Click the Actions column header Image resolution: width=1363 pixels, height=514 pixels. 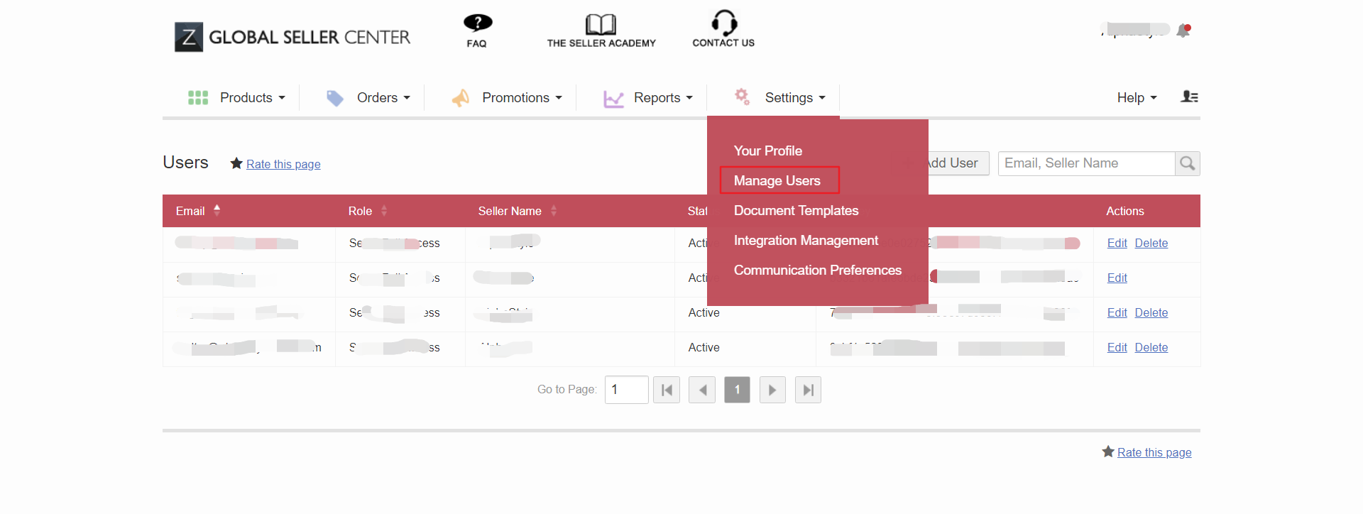coord(1125,211)
